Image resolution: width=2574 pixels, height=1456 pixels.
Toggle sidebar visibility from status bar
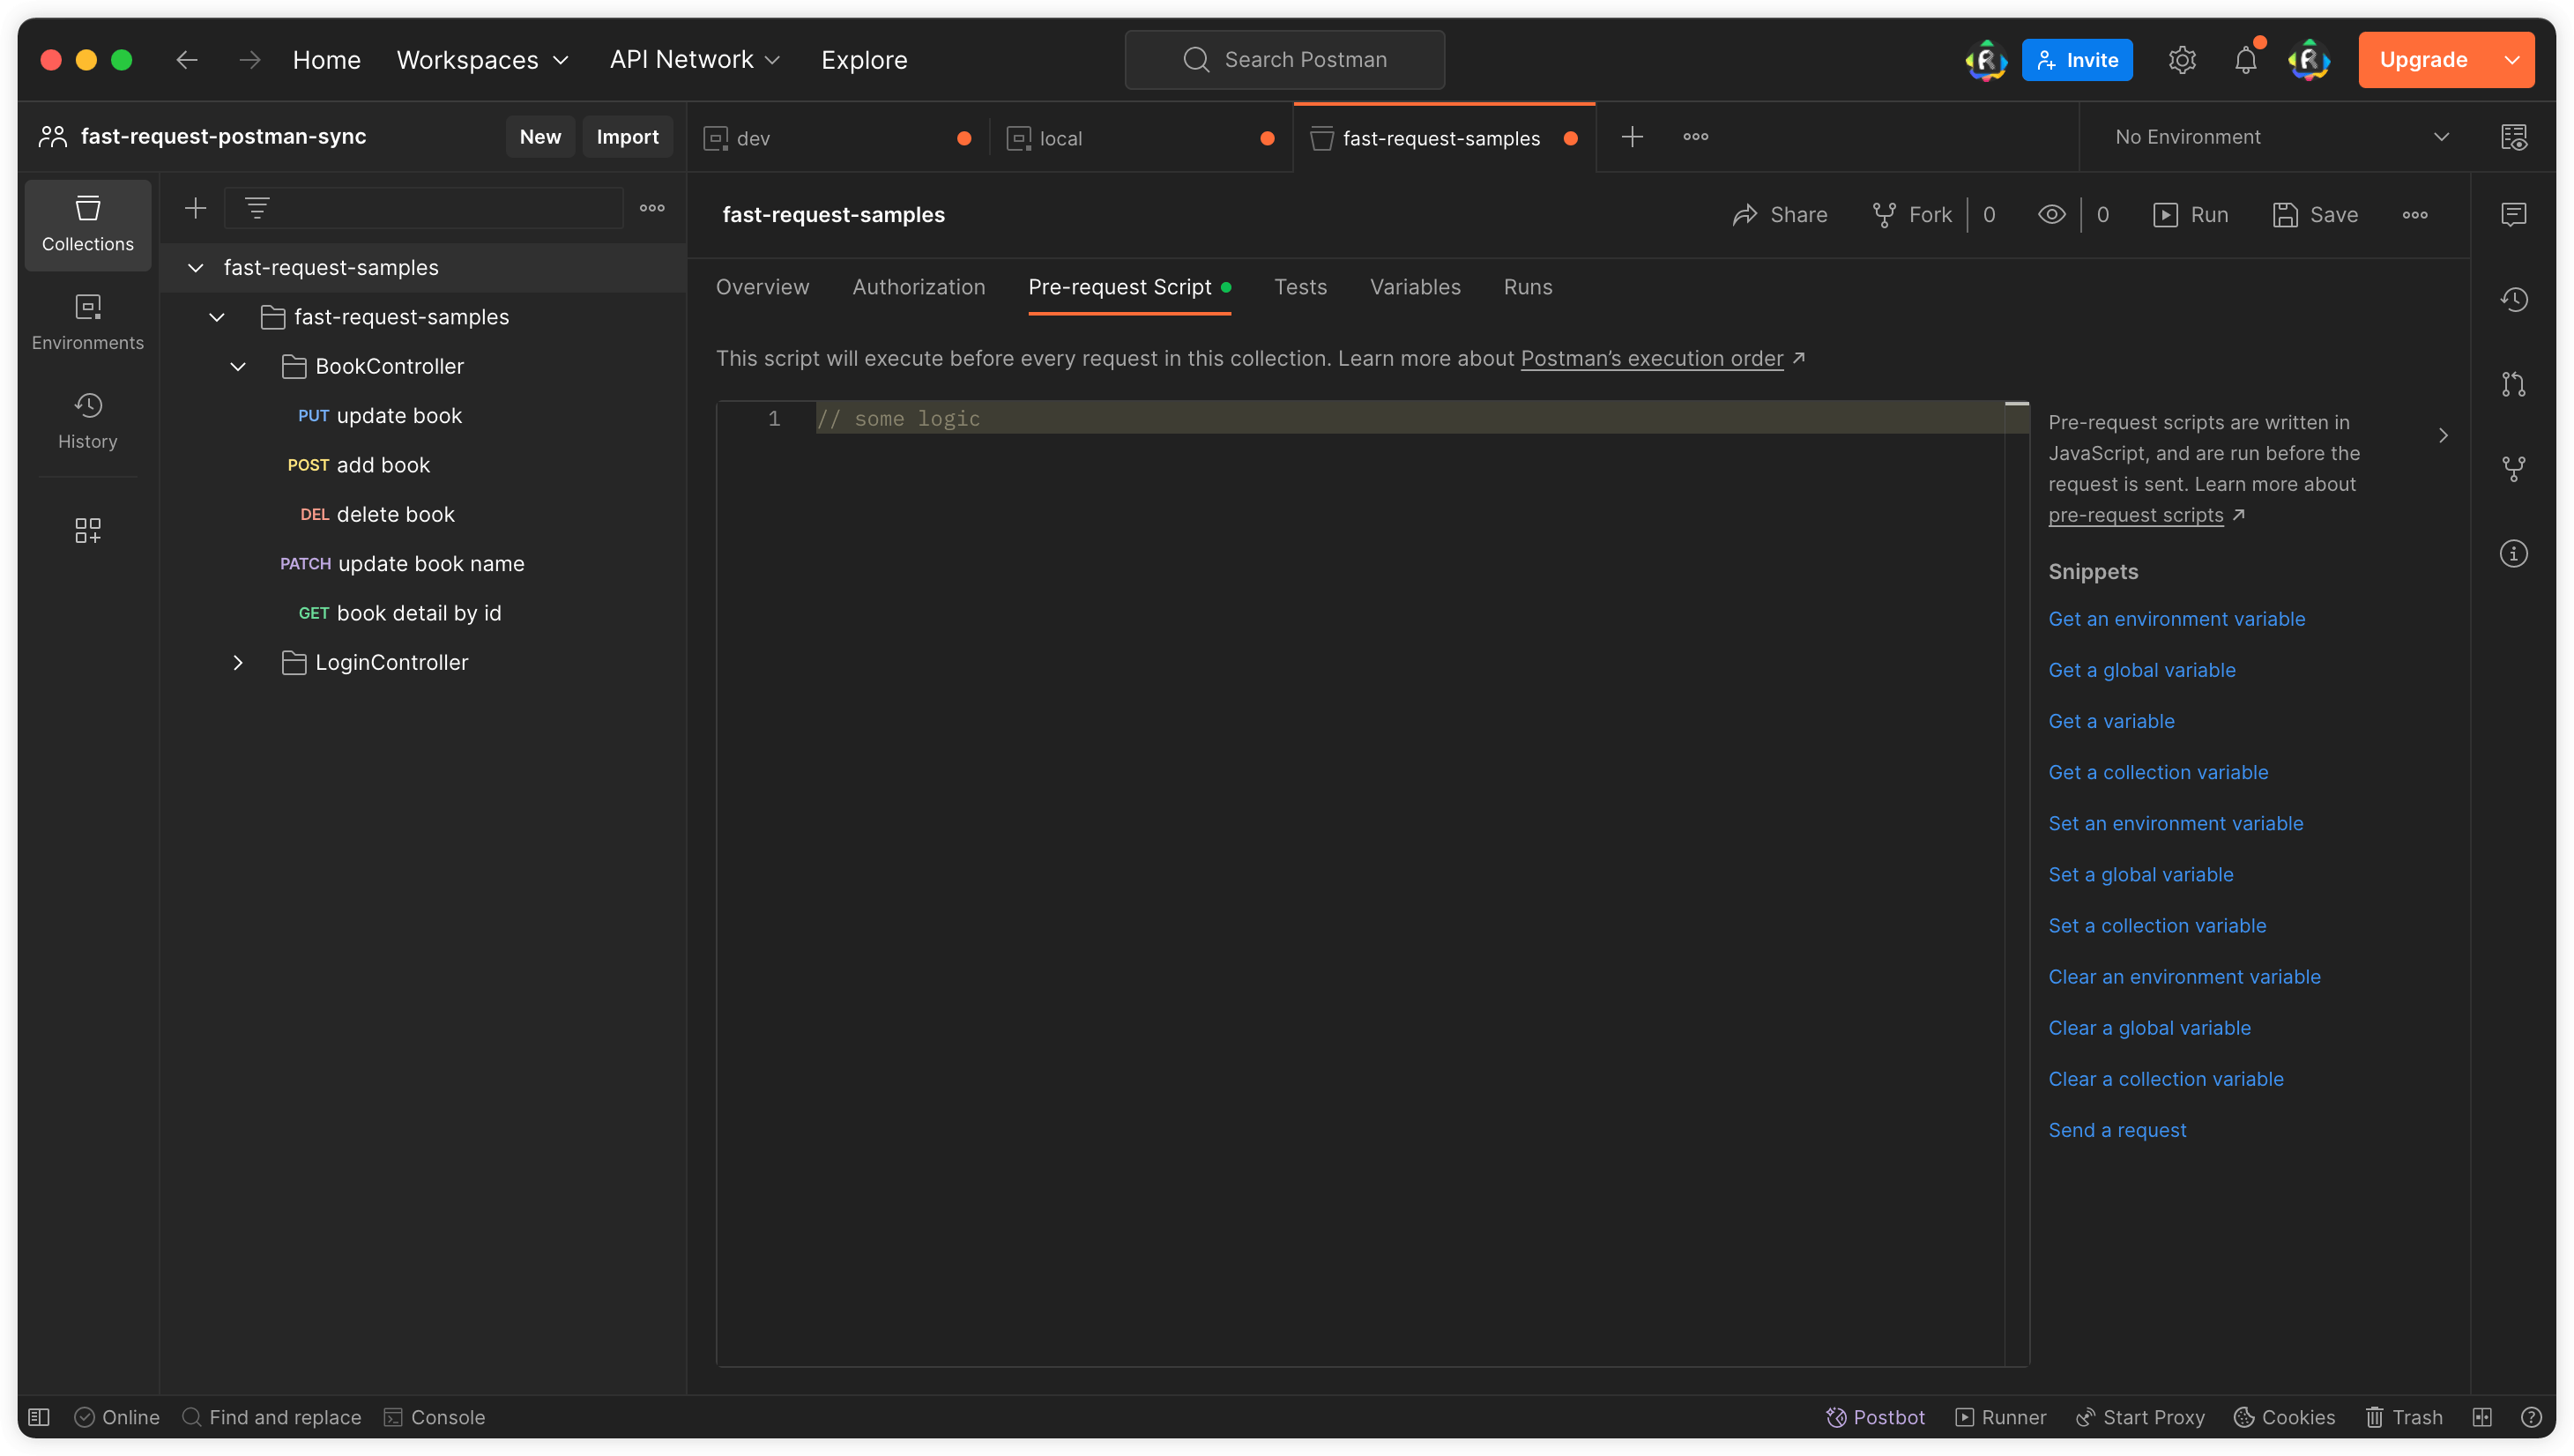point(39,1417)
